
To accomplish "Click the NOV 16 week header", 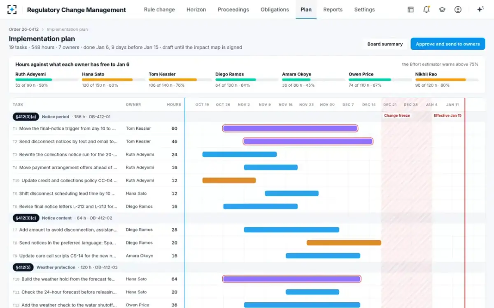I will pyautogui.click(x=285, y=105).
